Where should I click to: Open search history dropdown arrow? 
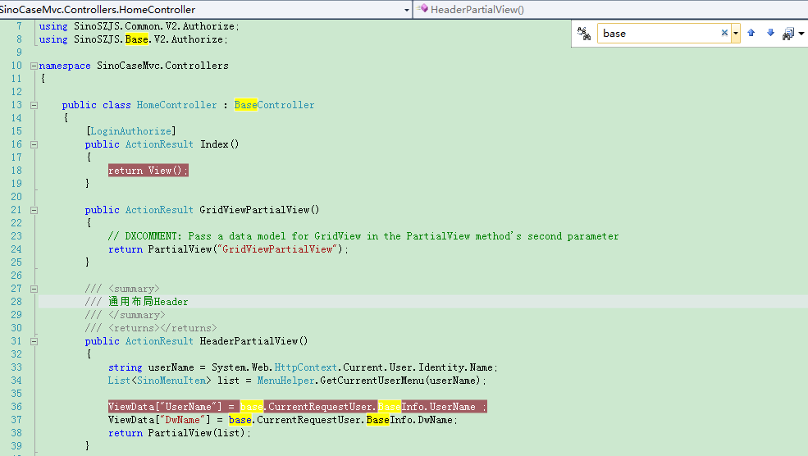pyautogui.click(x=736, y=34)
